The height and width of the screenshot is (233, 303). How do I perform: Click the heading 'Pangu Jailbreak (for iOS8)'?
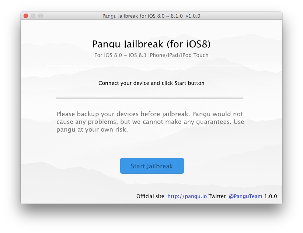tap(151, 44)
